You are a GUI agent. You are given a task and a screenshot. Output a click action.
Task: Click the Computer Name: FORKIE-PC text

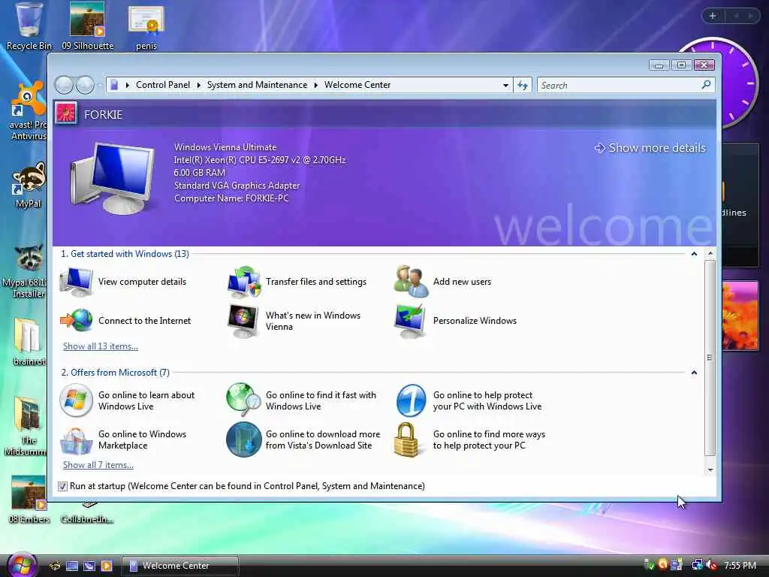click(x=231, y=198)
